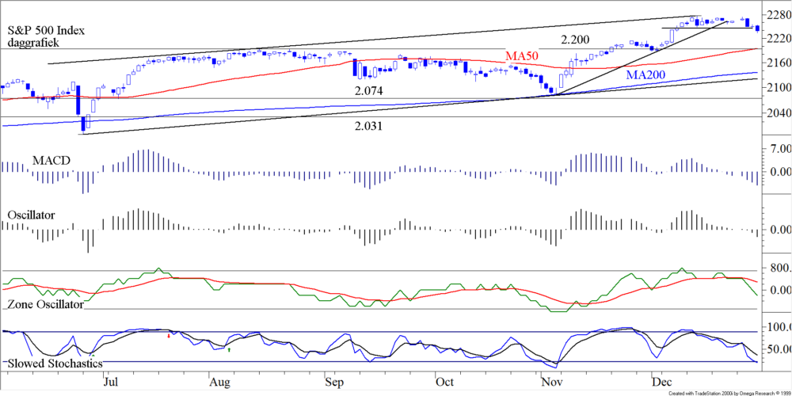Click the 100.0 value on Stochastics axis
The height and width of the screenshot is (396, 792).
780,327
